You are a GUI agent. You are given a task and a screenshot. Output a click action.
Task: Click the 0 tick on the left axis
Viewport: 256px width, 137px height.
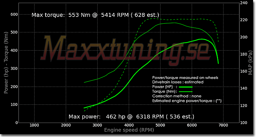coord(17,123)
